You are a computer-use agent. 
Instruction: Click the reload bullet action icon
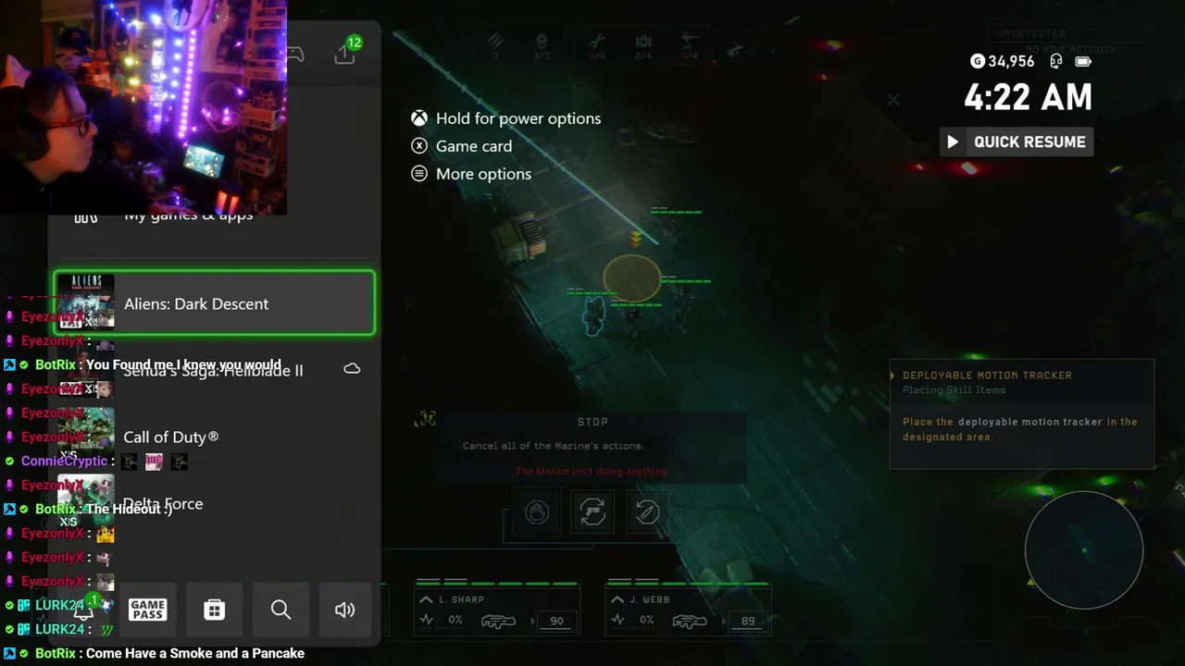click(647, 512)
